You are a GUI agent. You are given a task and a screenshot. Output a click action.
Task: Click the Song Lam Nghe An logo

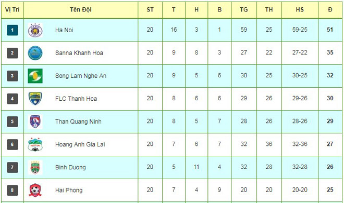pyautogui.click(x=35, y=76)
